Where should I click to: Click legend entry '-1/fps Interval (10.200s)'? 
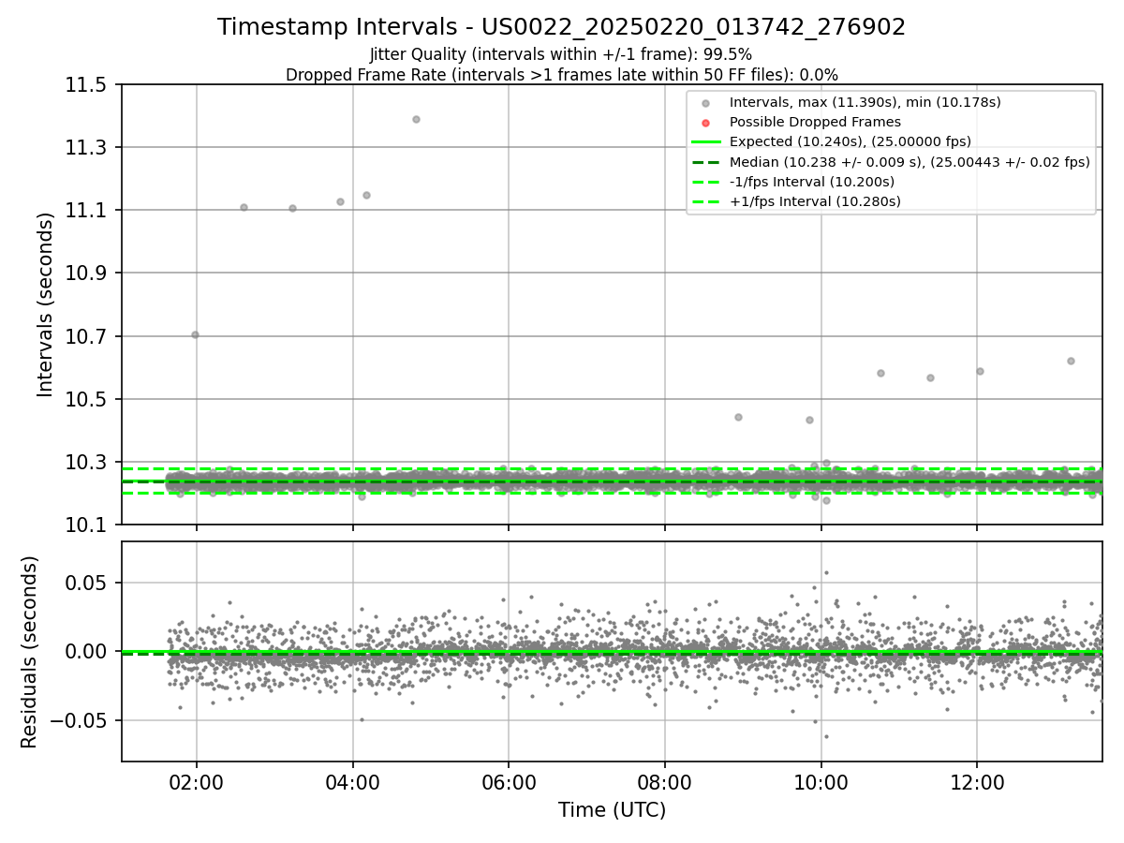812,182
